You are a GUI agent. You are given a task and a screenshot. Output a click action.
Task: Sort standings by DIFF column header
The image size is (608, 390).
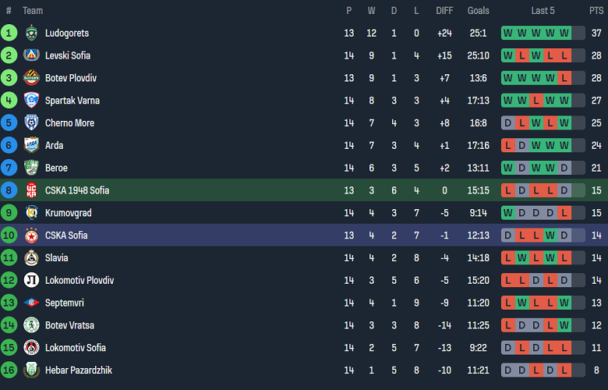tap(444, 11)
